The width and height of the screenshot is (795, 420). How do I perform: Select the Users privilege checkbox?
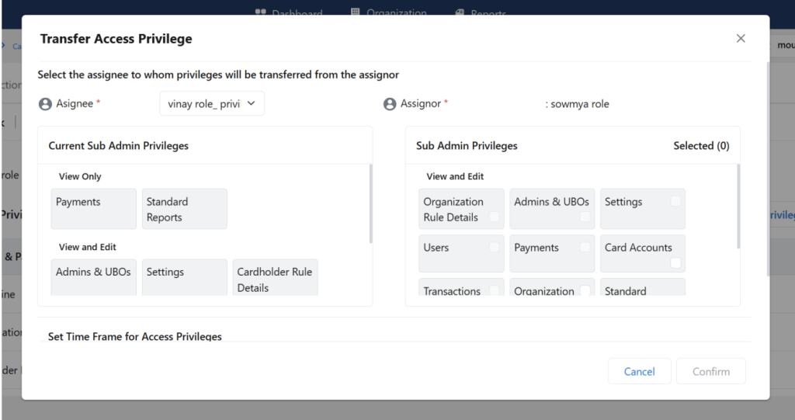coord(494,247)
